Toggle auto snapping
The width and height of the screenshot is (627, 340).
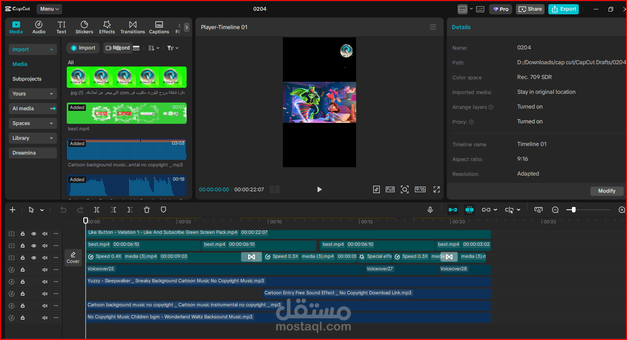point(470,210)
